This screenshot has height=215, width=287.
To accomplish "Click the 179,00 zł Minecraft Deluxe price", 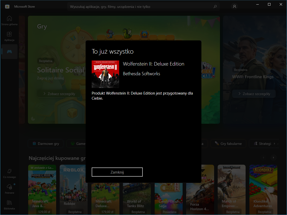I will (107, 212).
